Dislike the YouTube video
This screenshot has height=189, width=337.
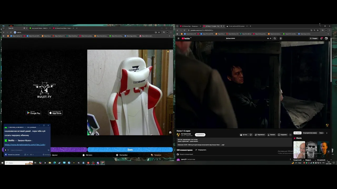click(x=251, y=135)
